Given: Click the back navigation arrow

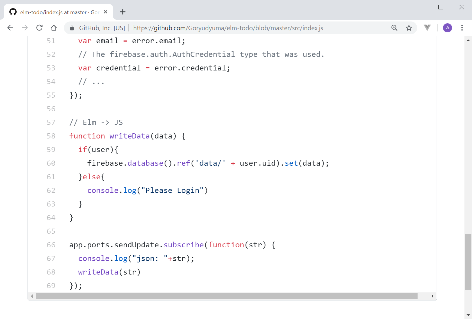Looking at the screenshot, I should (10, 28).
